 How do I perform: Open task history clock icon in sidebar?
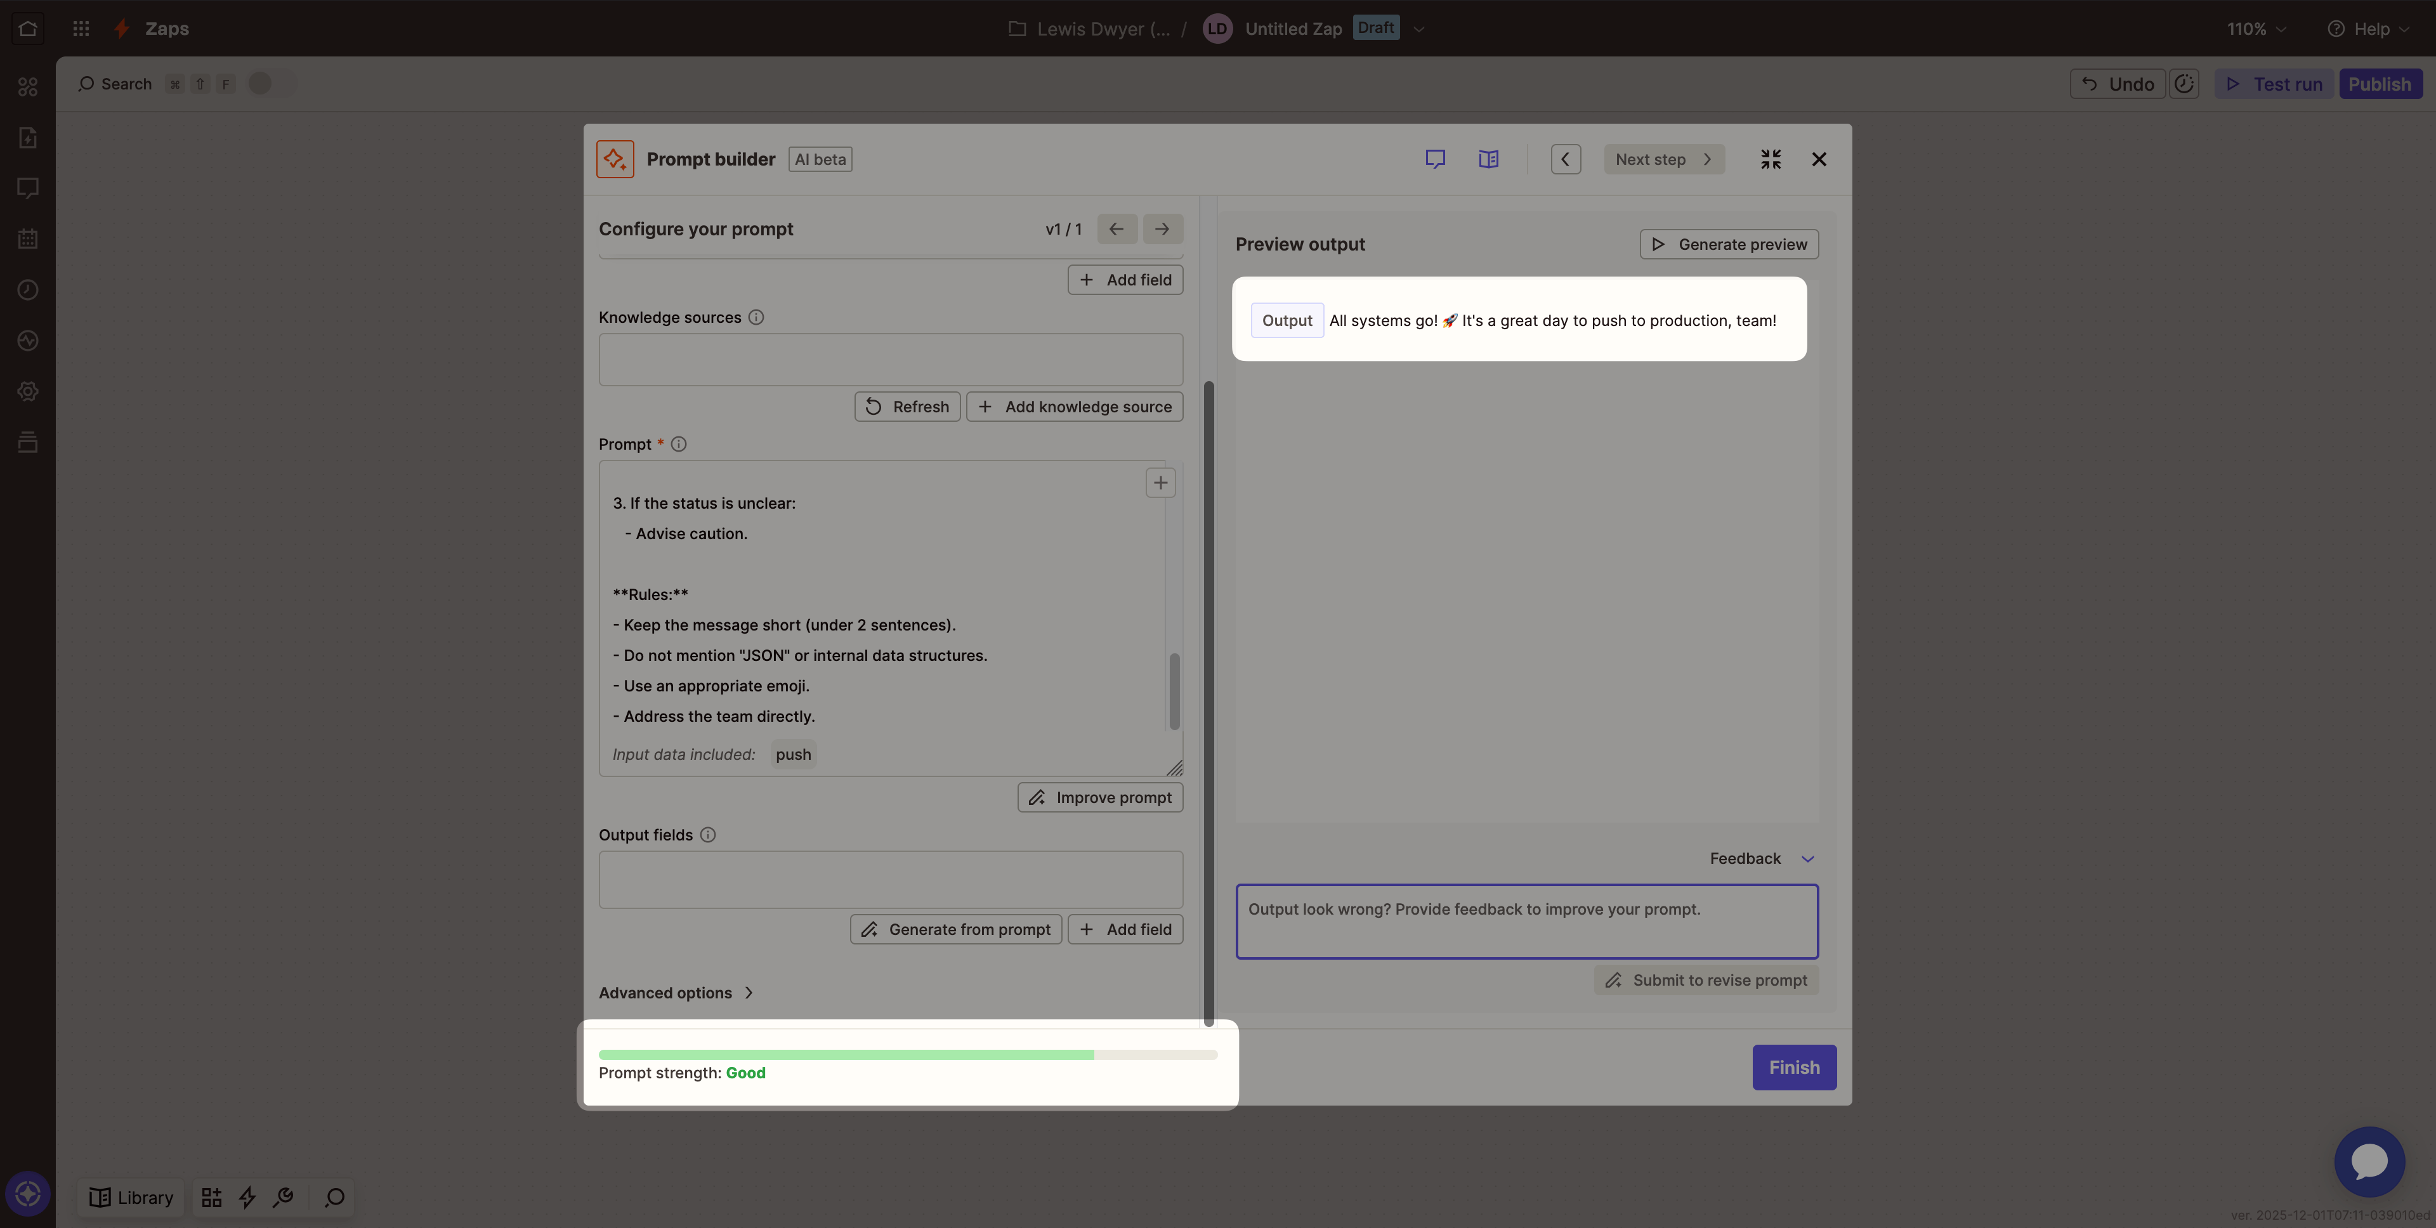coord(27,291)
